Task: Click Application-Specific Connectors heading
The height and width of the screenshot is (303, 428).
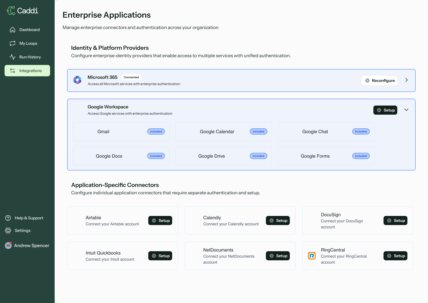Action: coord(115,185)
